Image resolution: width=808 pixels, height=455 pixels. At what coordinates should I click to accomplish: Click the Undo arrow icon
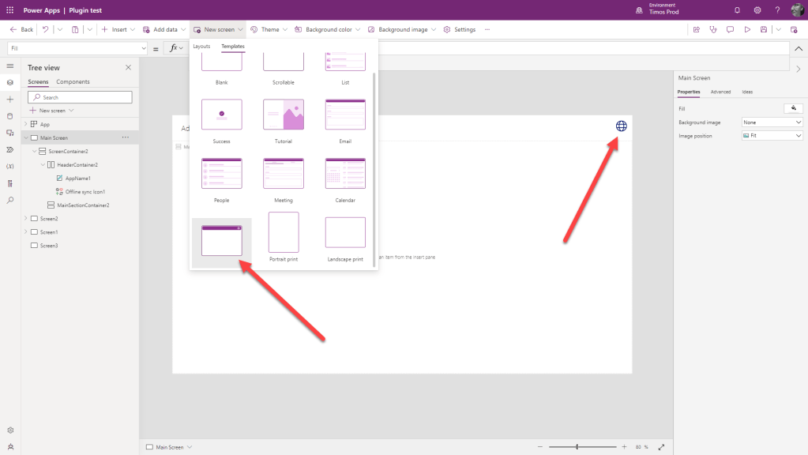pyautogui.click(x=45, y=29)
